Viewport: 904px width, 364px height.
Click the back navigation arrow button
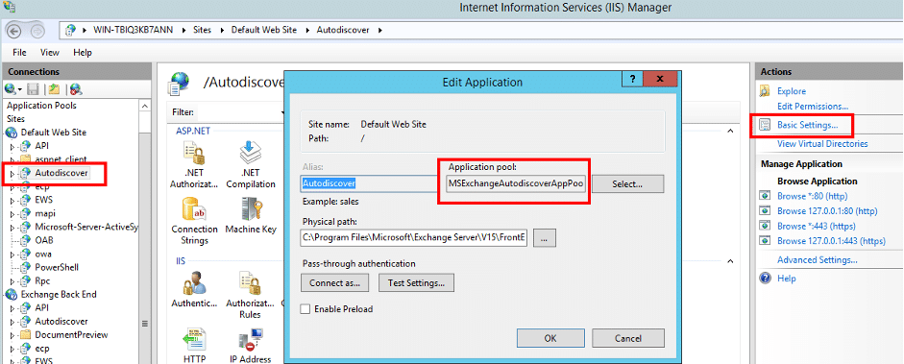click(x=15, y=30)
